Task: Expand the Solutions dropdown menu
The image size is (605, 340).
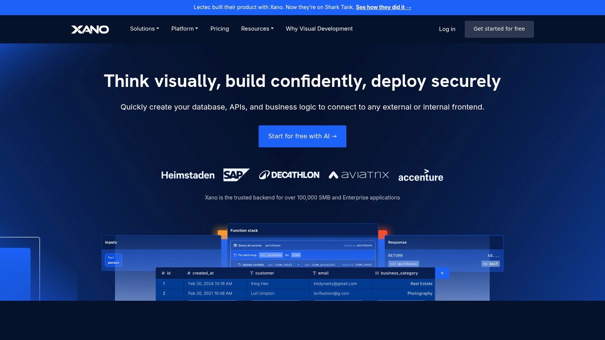Action: (x=144, y=29)
